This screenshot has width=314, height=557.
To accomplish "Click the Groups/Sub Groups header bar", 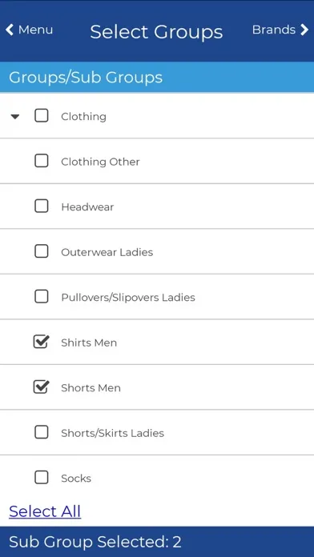I will (157, 77).
